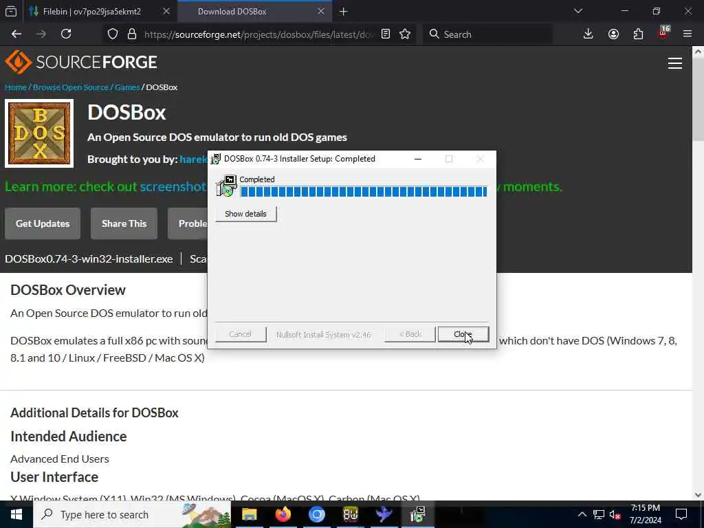
Task: Click the Firefox View icon
Action: click(11, 12)
